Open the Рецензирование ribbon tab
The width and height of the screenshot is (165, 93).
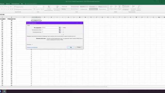15,4
